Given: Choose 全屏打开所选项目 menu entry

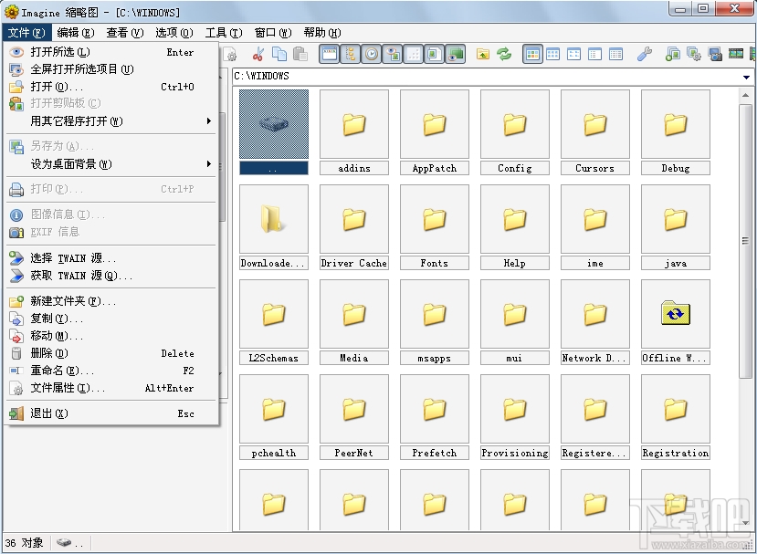Looking at the screenshot, I should pos(111,69).
